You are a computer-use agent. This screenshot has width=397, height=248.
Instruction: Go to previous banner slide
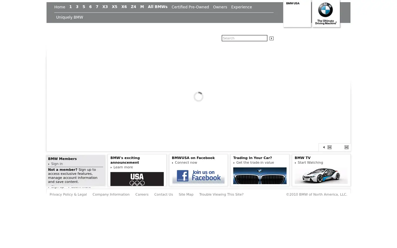(329, 147)
